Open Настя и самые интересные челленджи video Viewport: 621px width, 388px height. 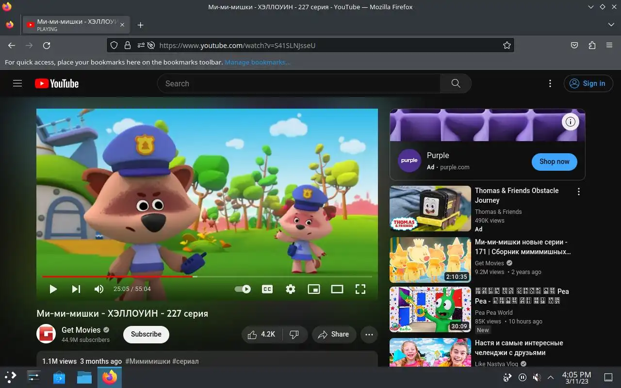[519, 348]
